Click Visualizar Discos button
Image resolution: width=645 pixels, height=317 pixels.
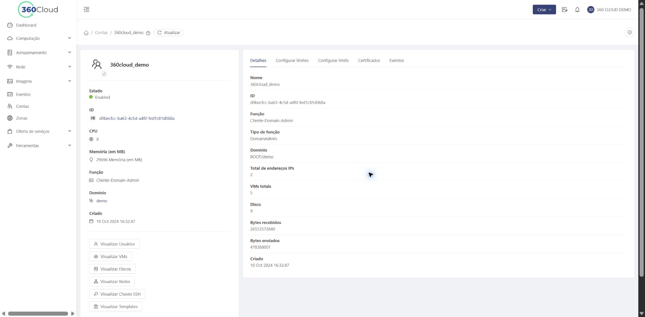tap(112, 269)
